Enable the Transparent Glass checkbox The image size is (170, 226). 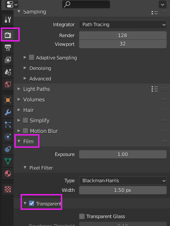pos(82,216)
